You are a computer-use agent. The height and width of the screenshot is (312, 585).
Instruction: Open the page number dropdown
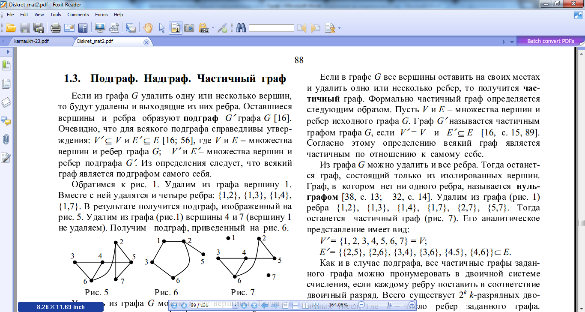click(236, 305)
